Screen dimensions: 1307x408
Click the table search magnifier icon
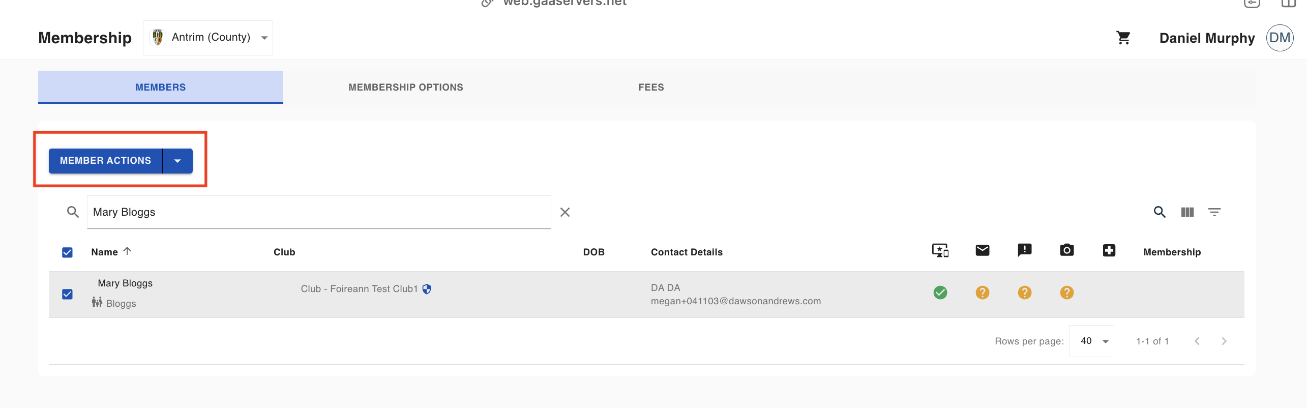click(1160, 212)
